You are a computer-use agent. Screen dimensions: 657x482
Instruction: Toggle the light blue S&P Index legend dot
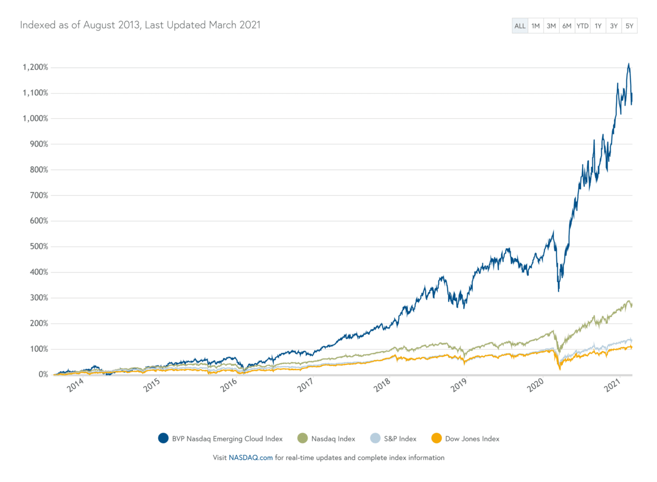375,438
